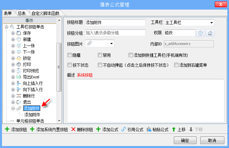Click the 删除行 icon

[19, 96]
